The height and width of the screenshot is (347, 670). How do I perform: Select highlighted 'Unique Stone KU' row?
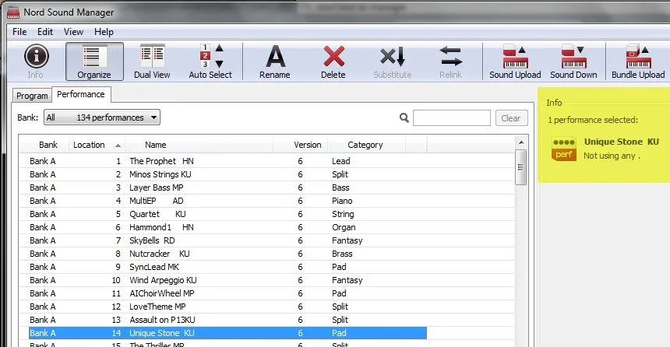coord(227,333)
